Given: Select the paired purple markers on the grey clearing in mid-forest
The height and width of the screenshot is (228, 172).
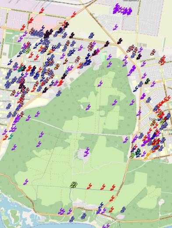Looking at the screenshot, I should click(x=87, y=152).
